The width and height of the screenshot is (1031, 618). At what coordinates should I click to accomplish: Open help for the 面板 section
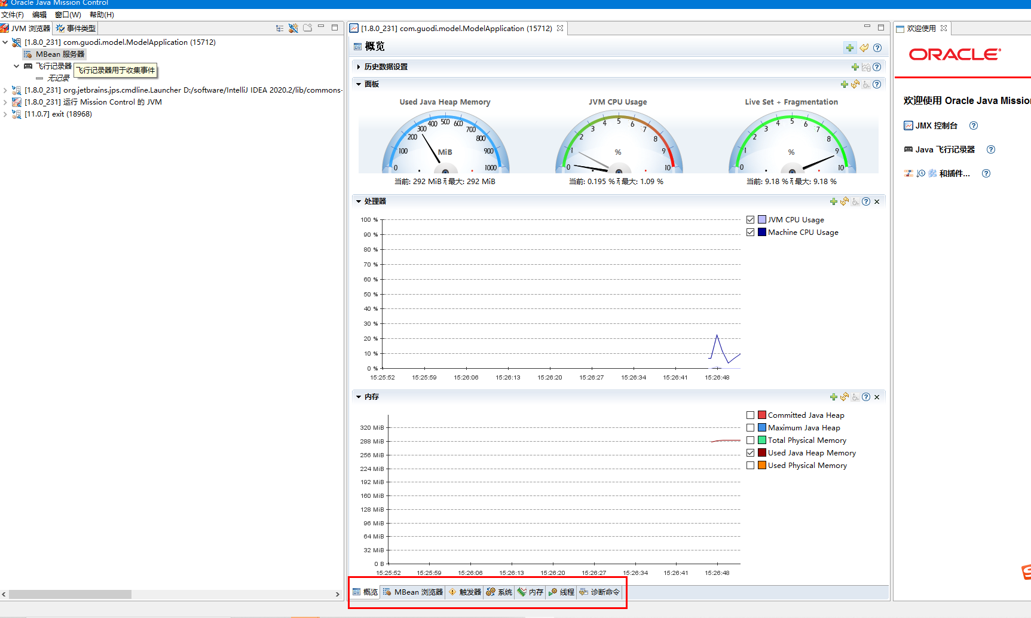tap(877, 84)
